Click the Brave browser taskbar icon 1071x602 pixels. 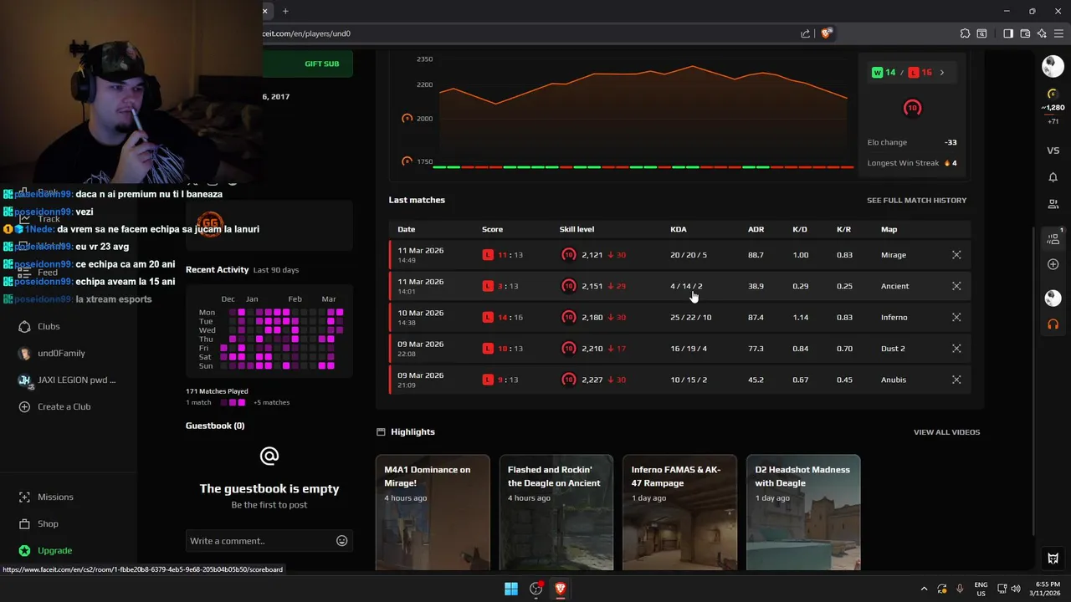click(561, 589)
